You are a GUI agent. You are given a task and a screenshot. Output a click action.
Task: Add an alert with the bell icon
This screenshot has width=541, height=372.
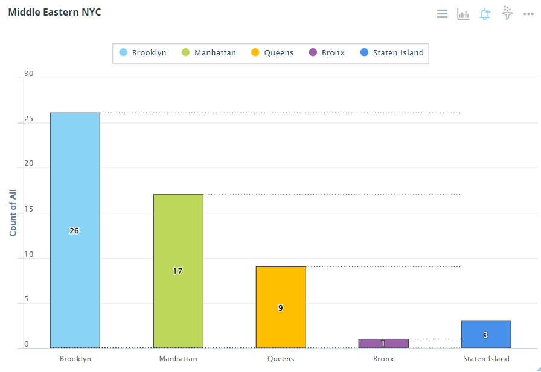click(485, 14)
